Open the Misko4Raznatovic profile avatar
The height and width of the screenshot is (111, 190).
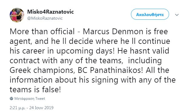coord(17,15)
